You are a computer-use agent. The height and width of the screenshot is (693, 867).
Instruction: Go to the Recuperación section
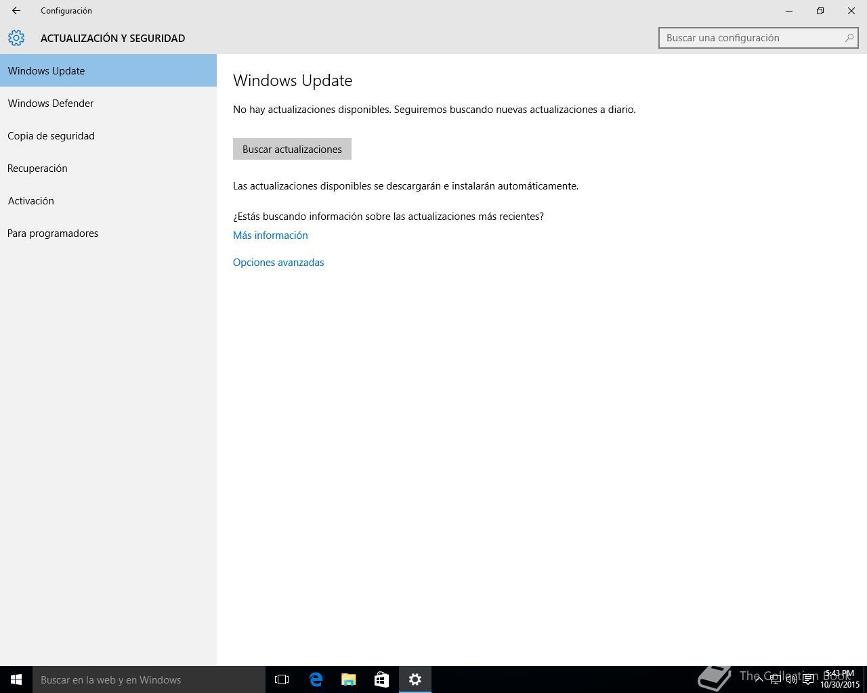pos(108,168)
